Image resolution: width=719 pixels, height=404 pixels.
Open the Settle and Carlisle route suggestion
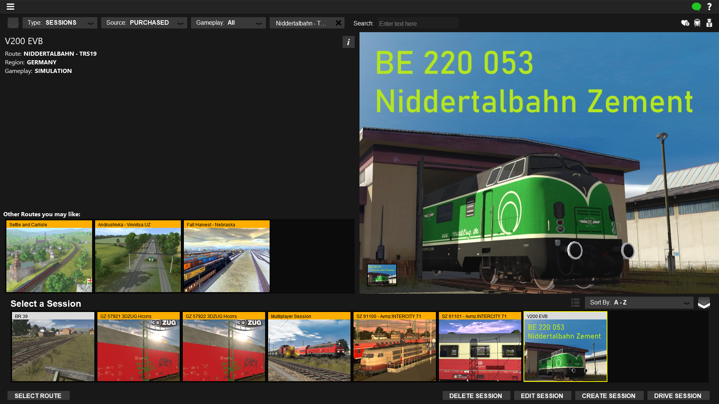49,256
